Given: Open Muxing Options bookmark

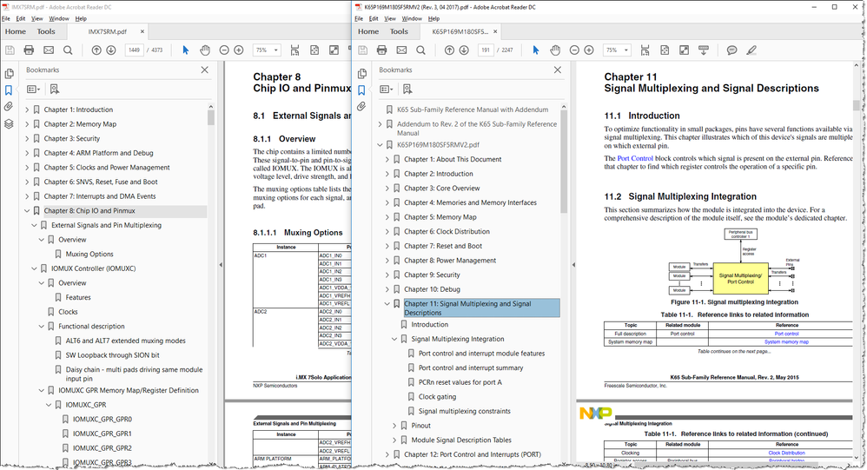Looking at the screenshot, I should point(89,255).
